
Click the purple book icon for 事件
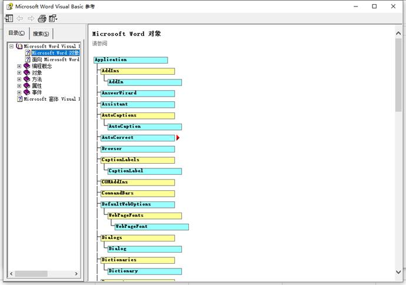click(27, 92)
